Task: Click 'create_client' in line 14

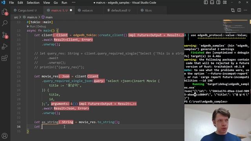Action: (111, 35)
